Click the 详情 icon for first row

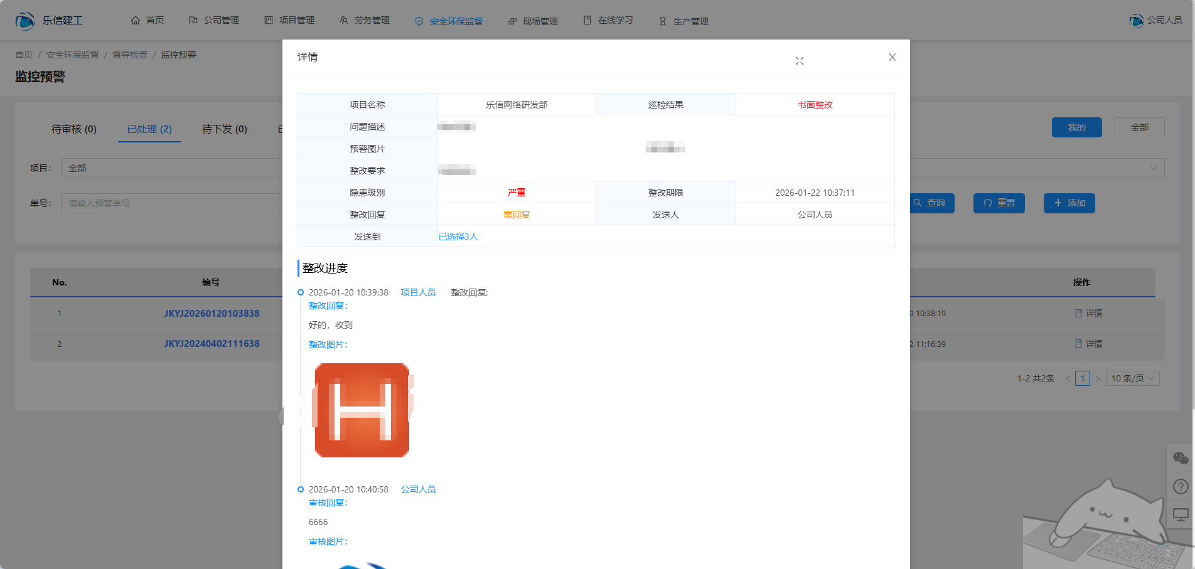1078,313
